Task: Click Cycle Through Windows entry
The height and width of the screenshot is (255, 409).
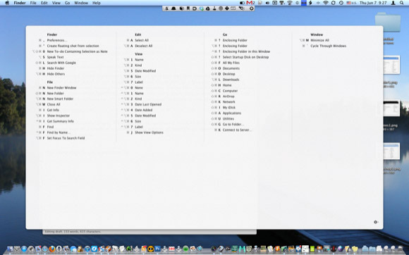Action: (328, 46)
